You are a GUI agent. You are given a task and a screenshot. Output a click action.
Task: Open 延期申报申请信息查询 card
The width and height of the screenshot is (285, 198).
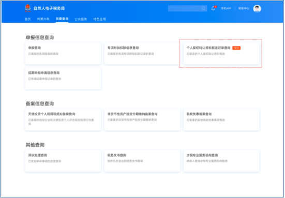63,79
